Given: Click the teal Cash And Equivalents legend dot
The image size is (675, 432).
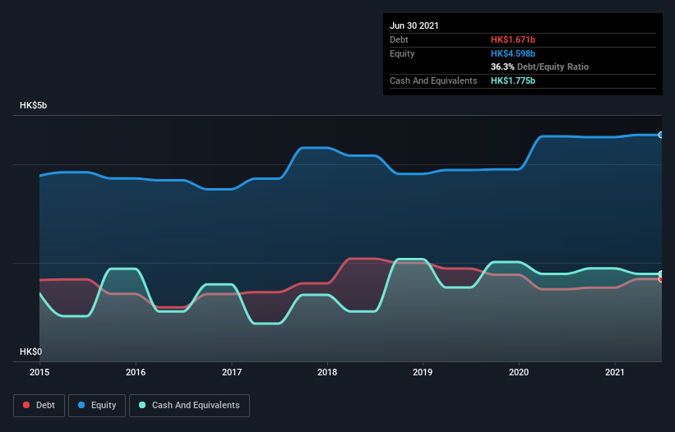Looking at the screenshot, I should tap(142, 405).
